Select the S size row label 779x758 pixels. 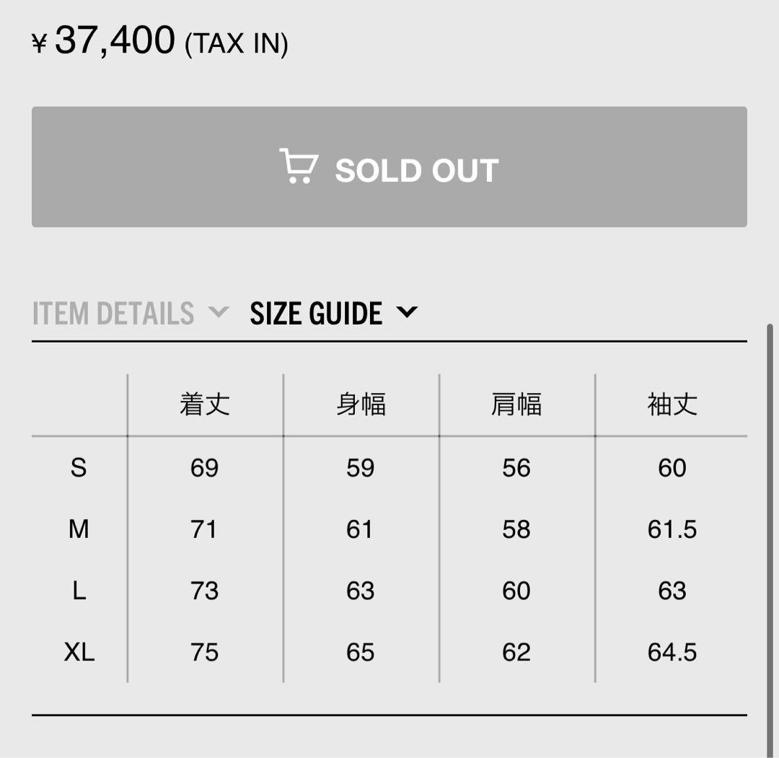pos(79,468)
